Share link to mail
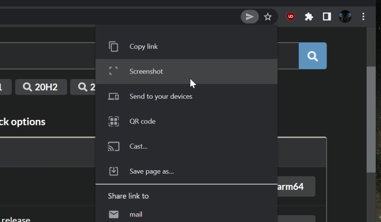The width and height of the screenshot is (381, 222). pyautogui.click(x=187, y=214)
